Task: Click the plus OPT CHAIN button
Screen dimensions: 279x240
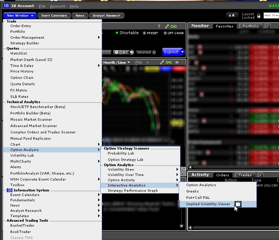Action: tap(173, 33)
